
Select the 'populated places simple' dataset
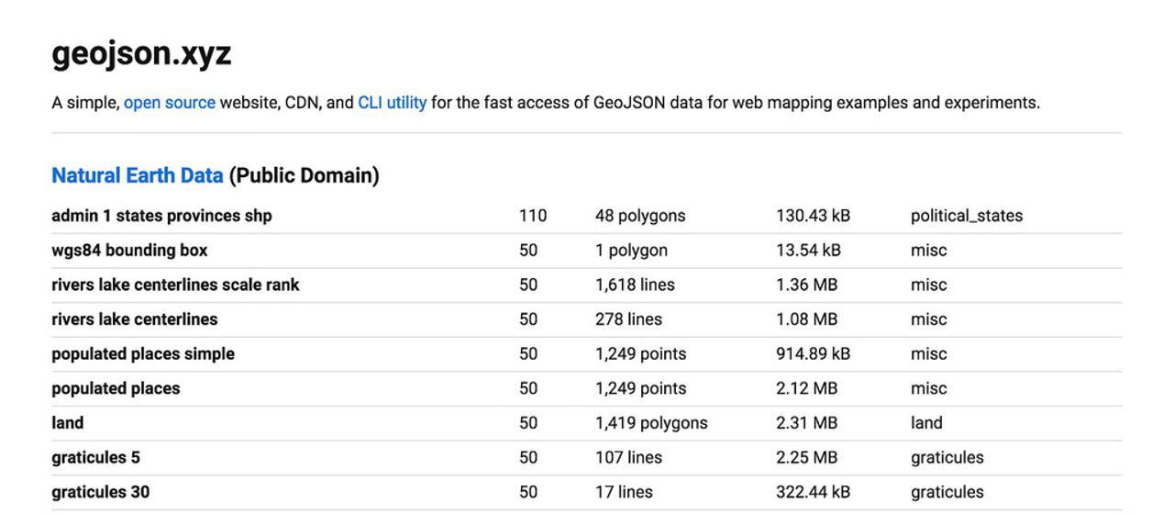[143, 354]
